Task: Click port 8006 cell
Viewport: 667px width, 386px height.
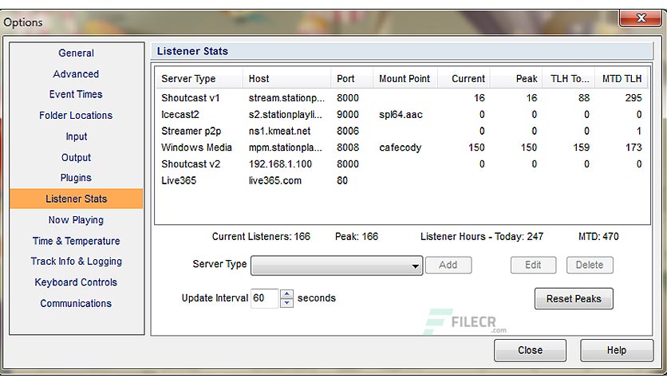Action: 348,131
